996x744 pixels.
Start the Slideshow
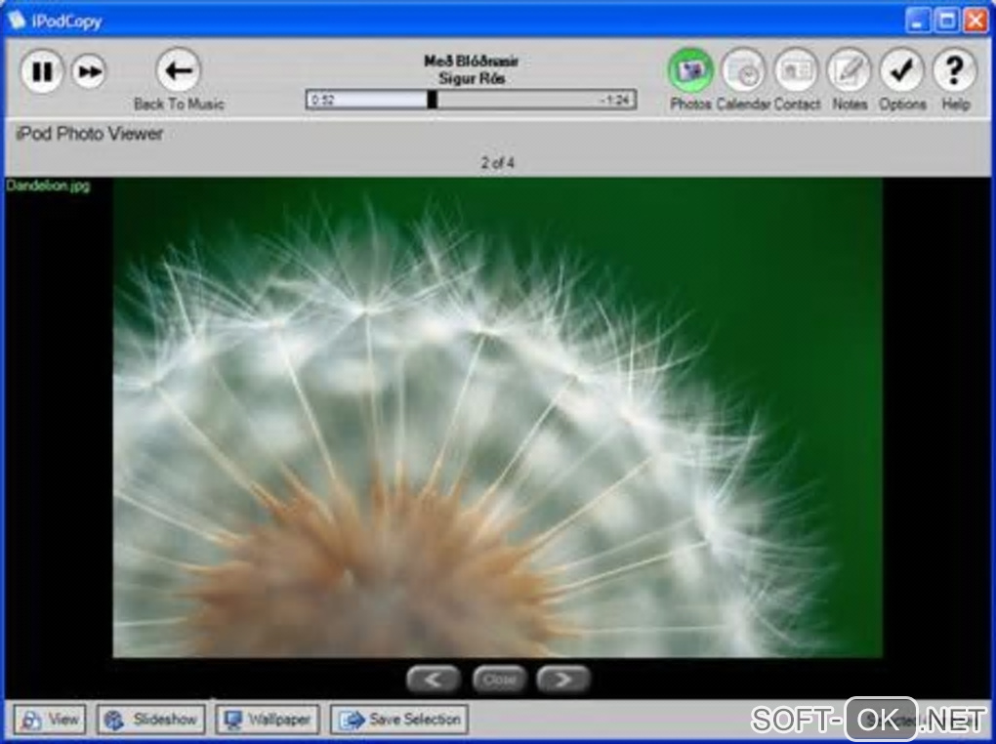click(x=151, y=720)
